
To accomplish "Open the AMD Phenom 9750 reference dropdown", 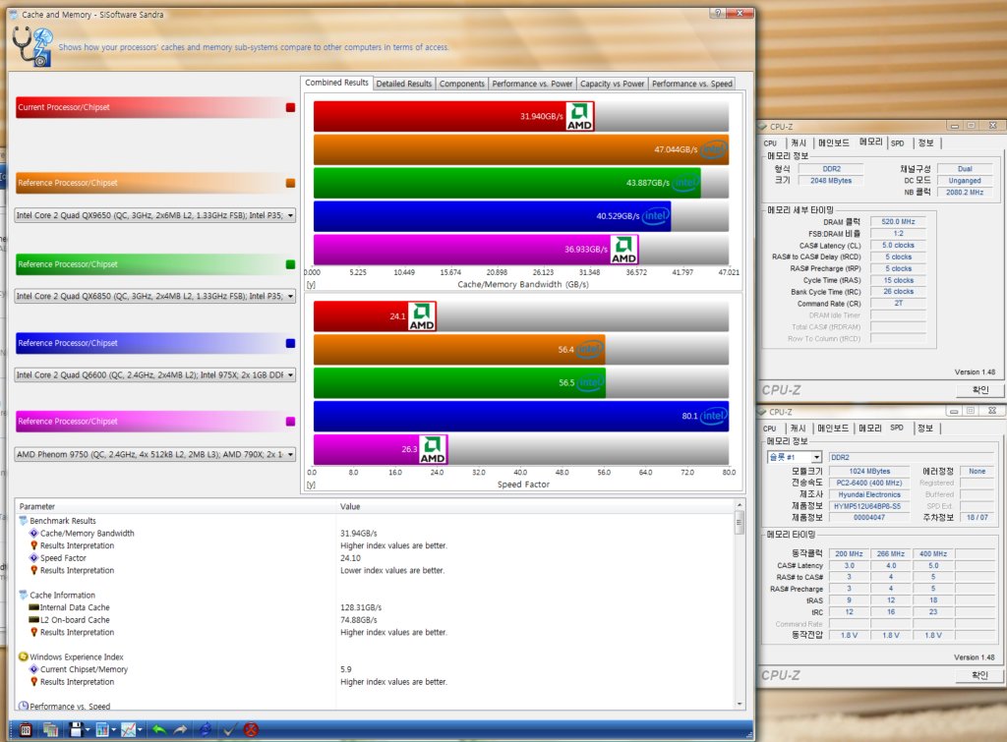I will pos(154,454).
